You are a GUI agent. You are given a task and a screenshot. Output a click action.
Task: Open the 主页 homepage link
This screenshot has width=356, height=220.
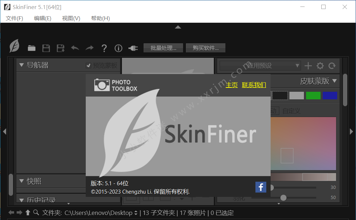tap(232, 85)
